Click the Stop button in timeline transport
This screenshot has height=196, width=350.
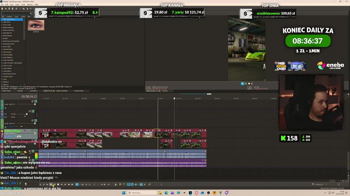click(58, 185)
